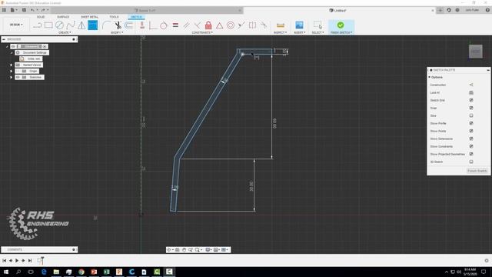Toggle the Show Dimensions checkbox
The width and height of the screenshot is (492, 277).
tap(471, 138)
